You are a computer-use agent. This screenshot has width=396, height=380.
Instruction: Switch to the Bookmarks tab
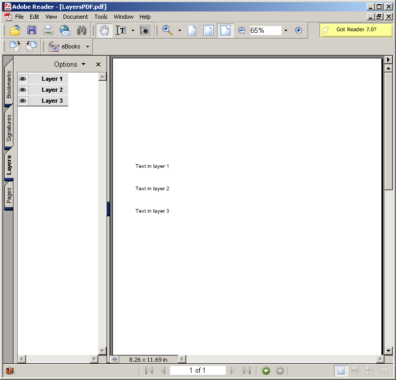click(x=9, y=84)
